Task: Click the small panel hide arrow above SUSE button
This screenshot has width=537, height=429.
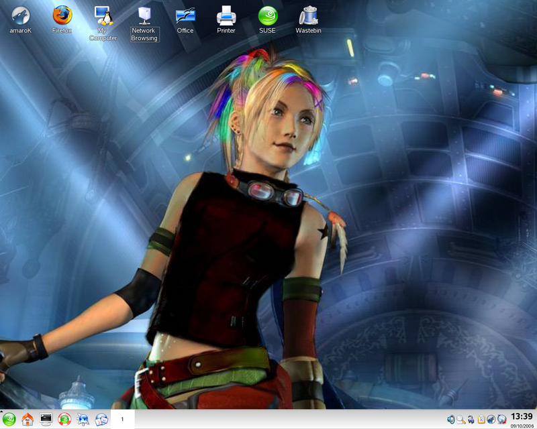Action: [x=1, y=410]
